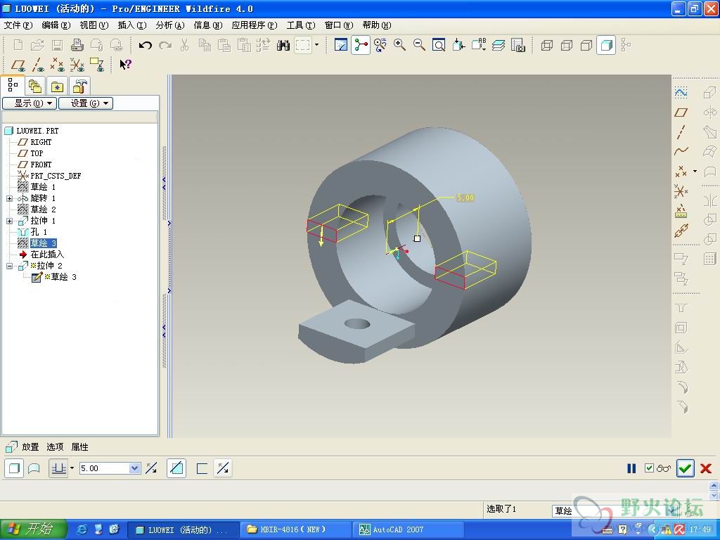Click the Layers icon in toolbar
This screenshot has width=720, height=540.
pos(499,45)
